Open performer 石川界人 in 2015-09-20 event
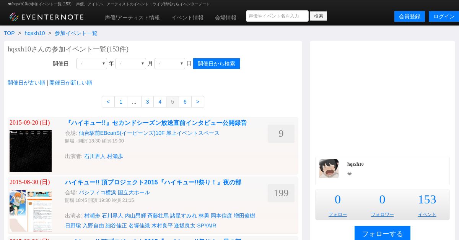Viewport: 459px width, 240px height. [x=95, y=156]
